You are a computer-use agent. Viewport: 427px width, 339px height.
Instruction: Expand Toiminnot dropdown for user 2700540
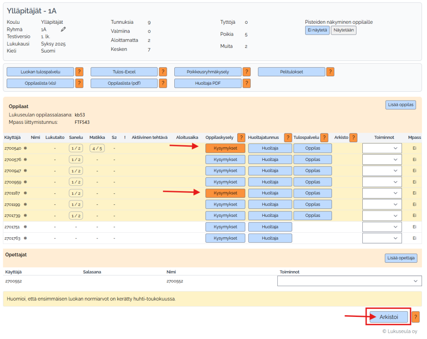coord(382,148)
